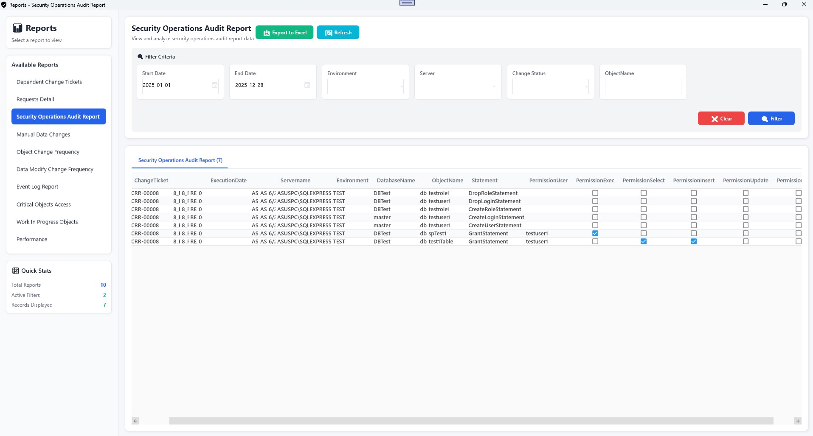Select the Security Operations Audit Report (7) tab
The width and height of the screenshot is (813, 436).
click(180, 160)
